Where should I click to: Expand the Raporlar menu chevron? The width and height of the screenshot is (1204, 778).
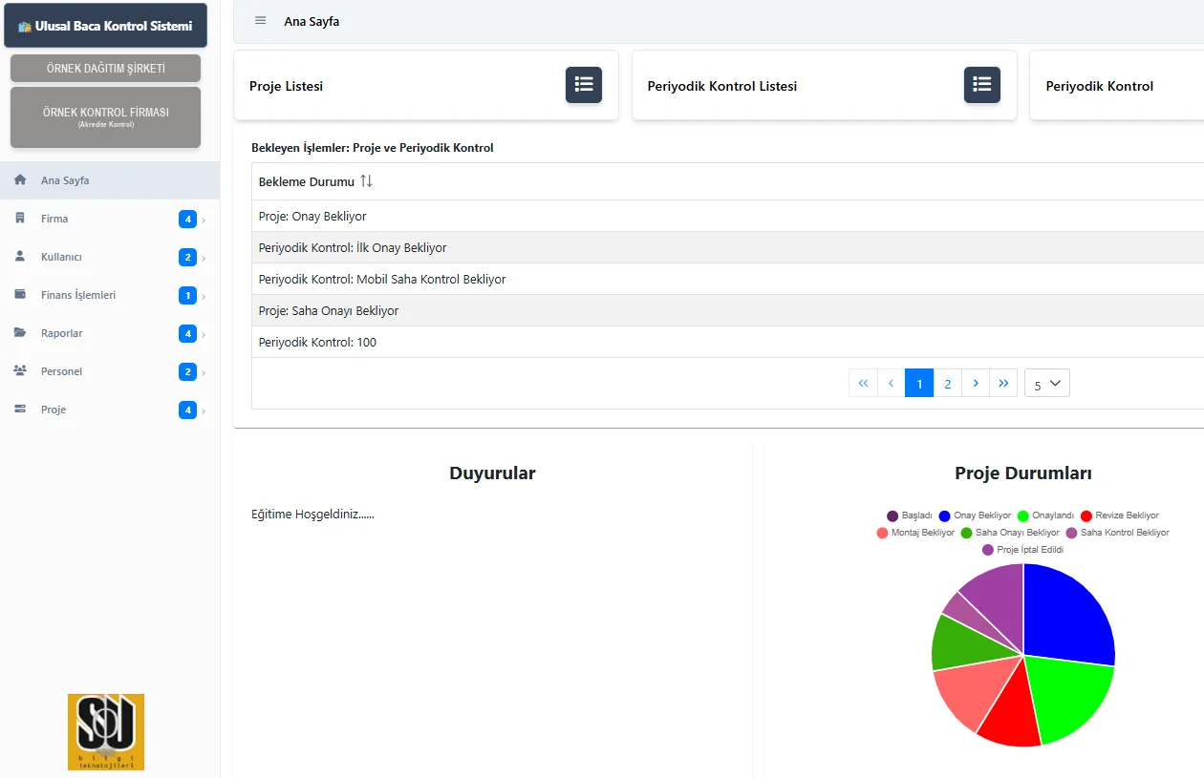(x=204, y=335)
